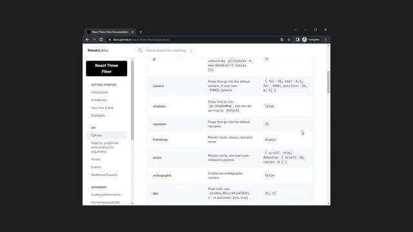Open the Introduction page
The width and height of the screenshot is (413, 232).
[99, 92]
